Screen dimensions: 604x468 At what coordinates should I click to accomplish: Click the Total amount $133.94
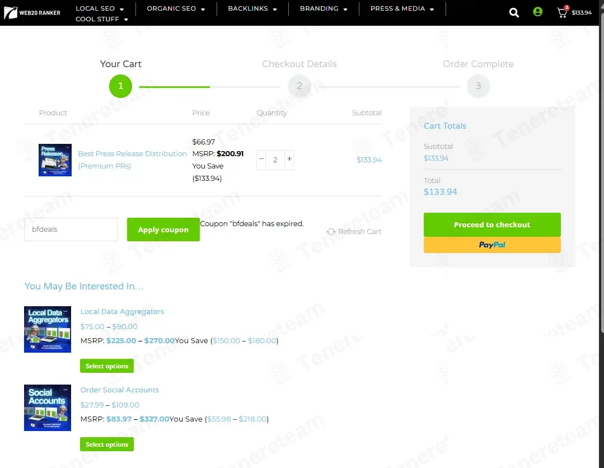[x=441, y=192]
